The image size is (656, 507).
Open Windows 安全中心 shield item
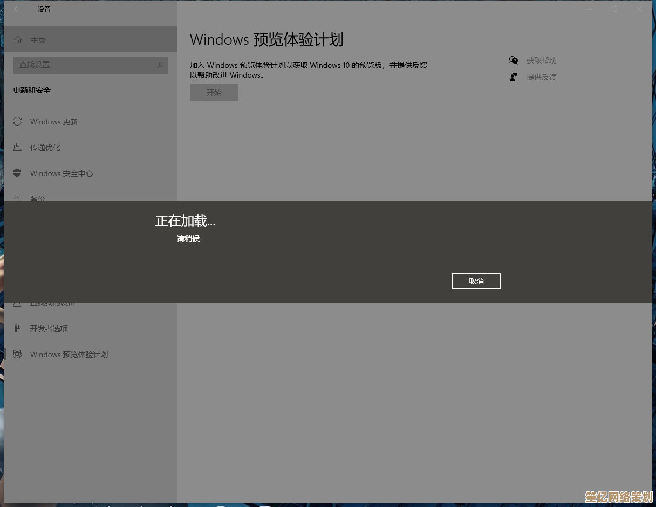tap(61, 173)
